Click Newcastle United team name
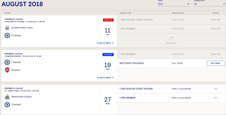The width and height of the screenshot is (226, 115). tap(21, 97)
